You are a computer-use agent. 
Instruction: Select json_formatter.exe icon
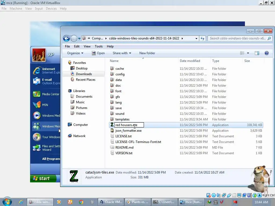[112, 131]
